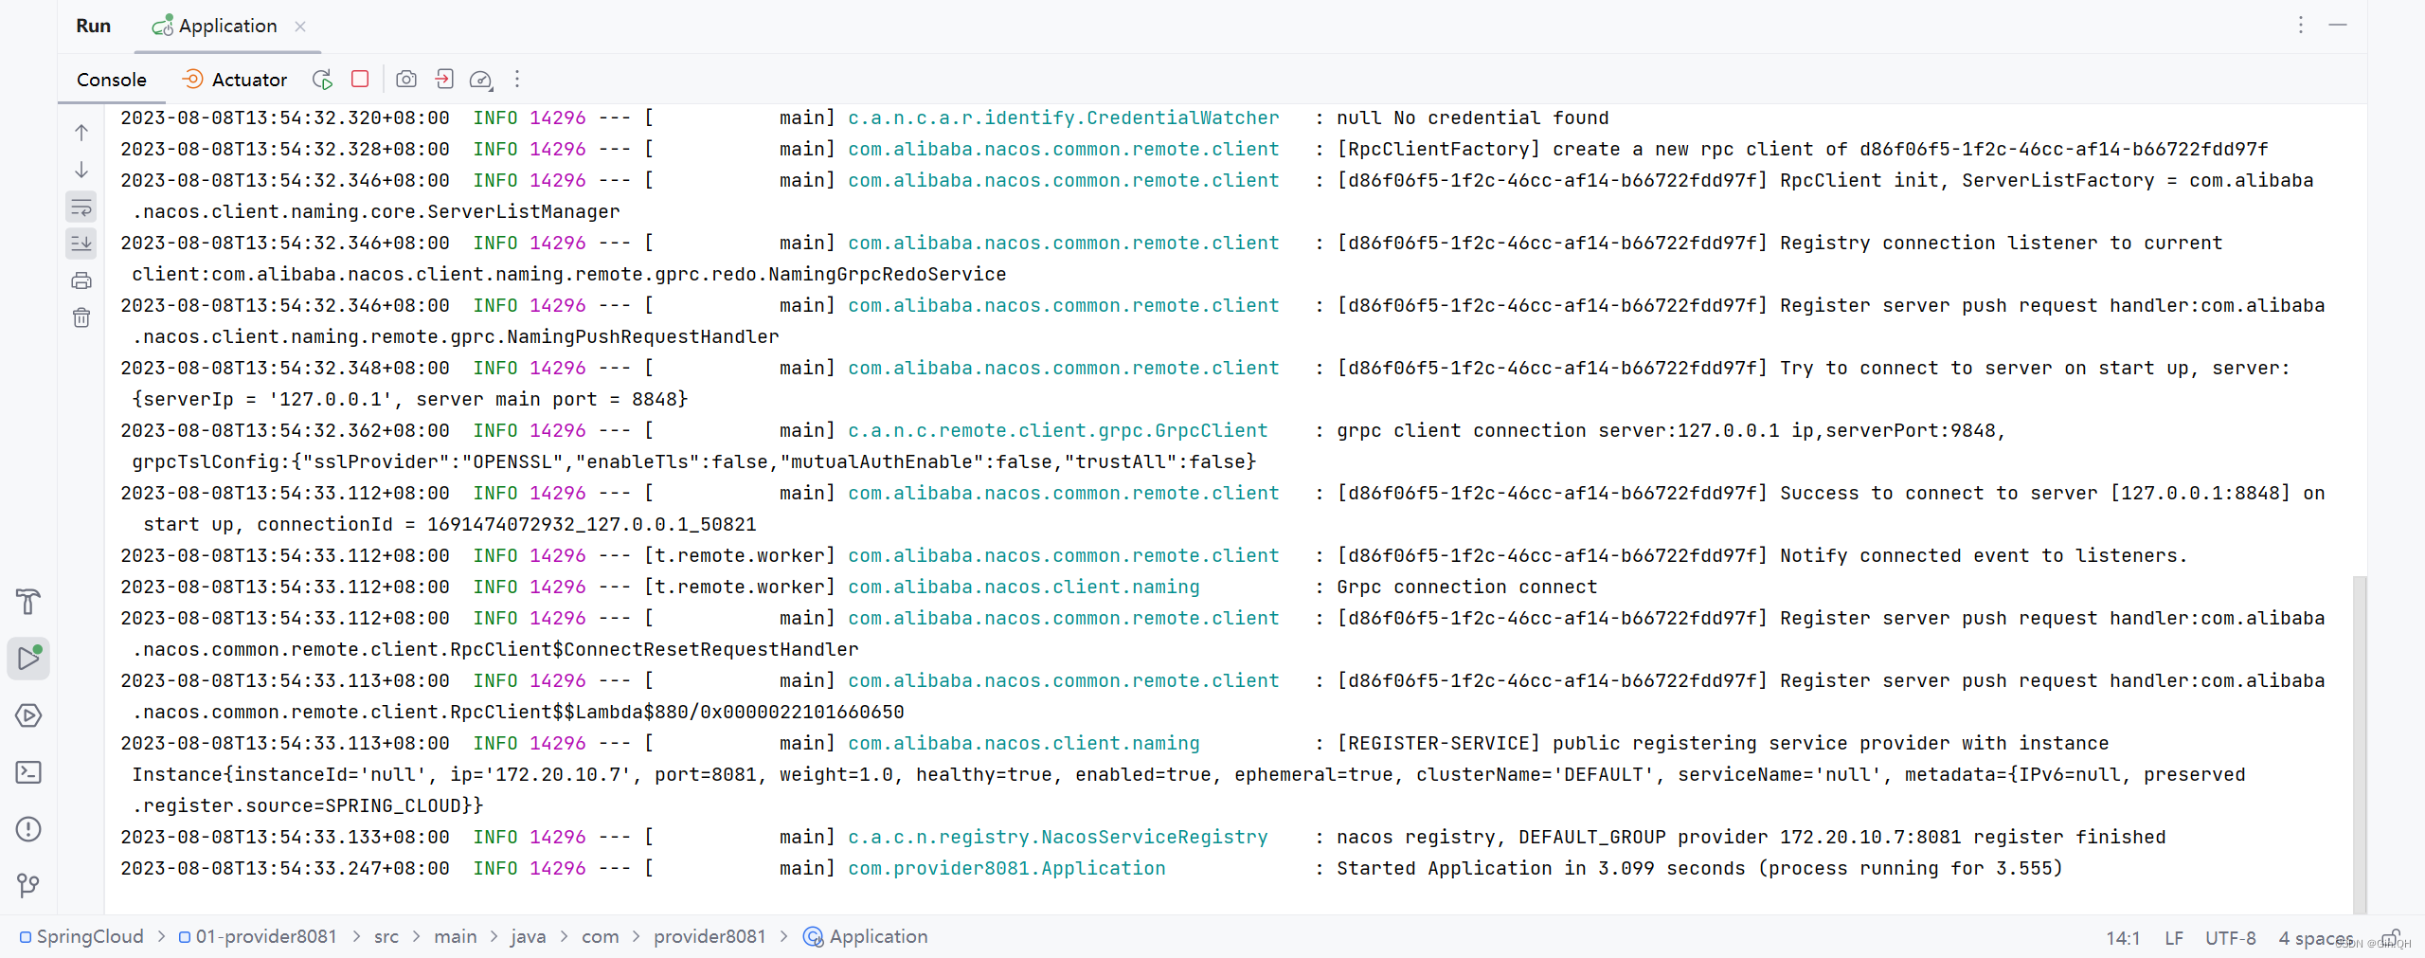Click SpringCloud breadcrumb
The image size is (2425, 958).
(x=81, y=936)
